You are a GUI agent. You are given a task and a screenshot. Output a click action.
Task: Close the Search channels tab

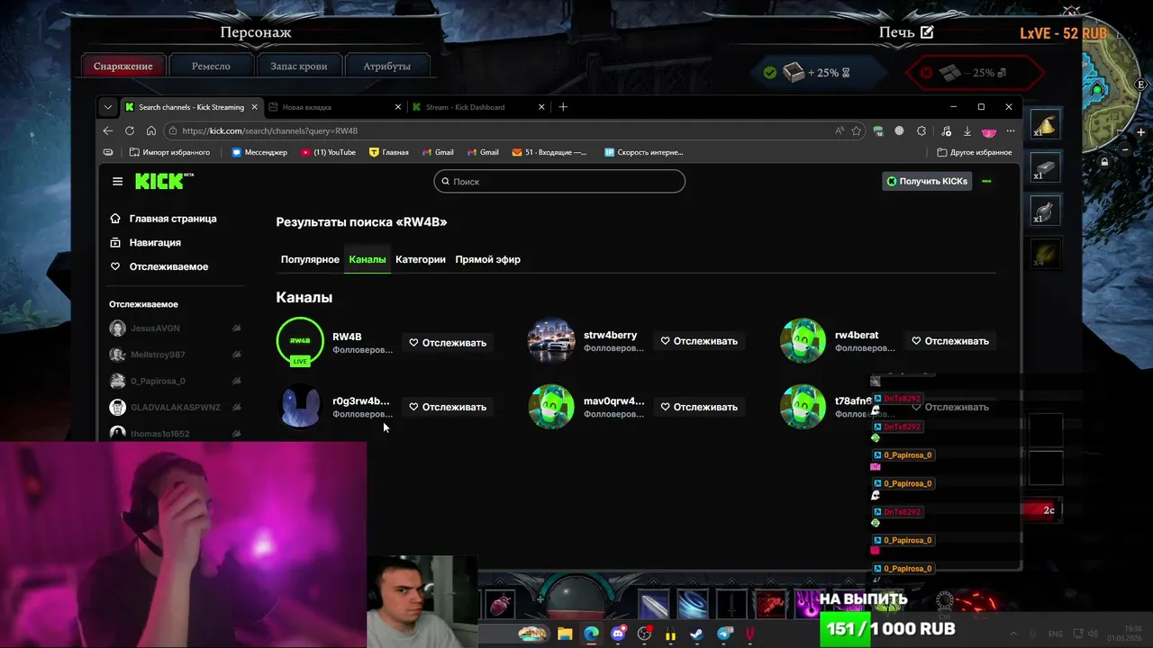tap(255, 106)
